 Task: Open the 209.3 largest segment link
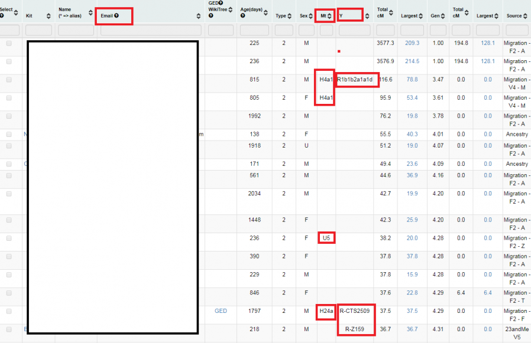[x=412, y=43]
